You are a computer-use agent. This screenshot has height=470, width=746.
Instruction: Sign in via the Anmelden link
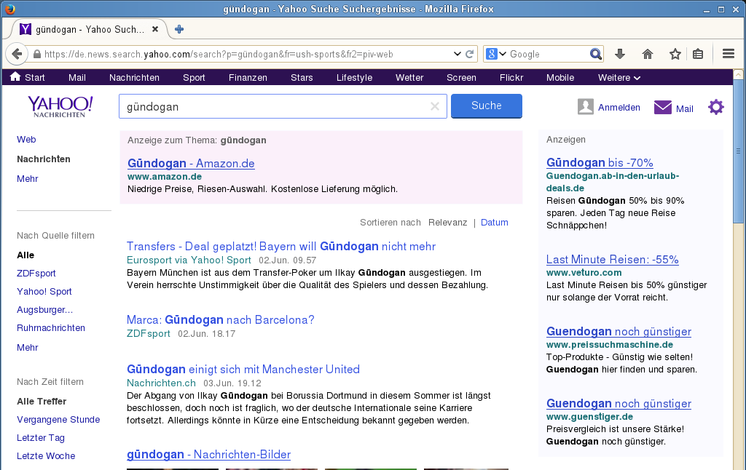619,108
